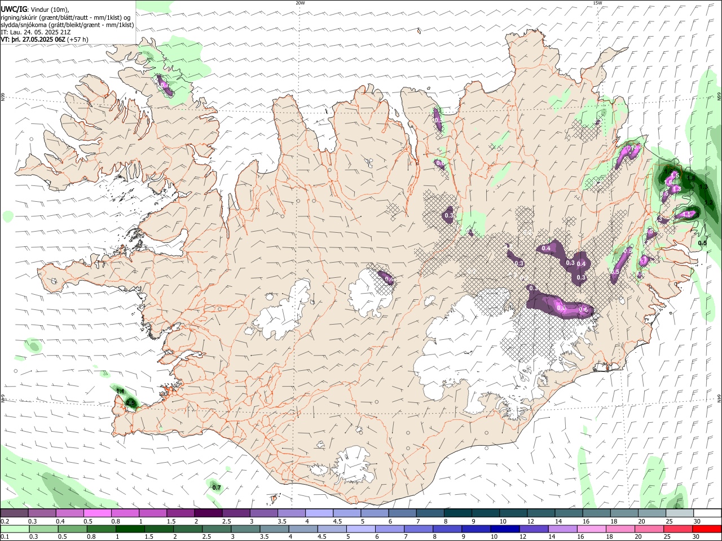
Task: Click the 'slydda/snjókoma' legend description line
Action: click(67, 25)
